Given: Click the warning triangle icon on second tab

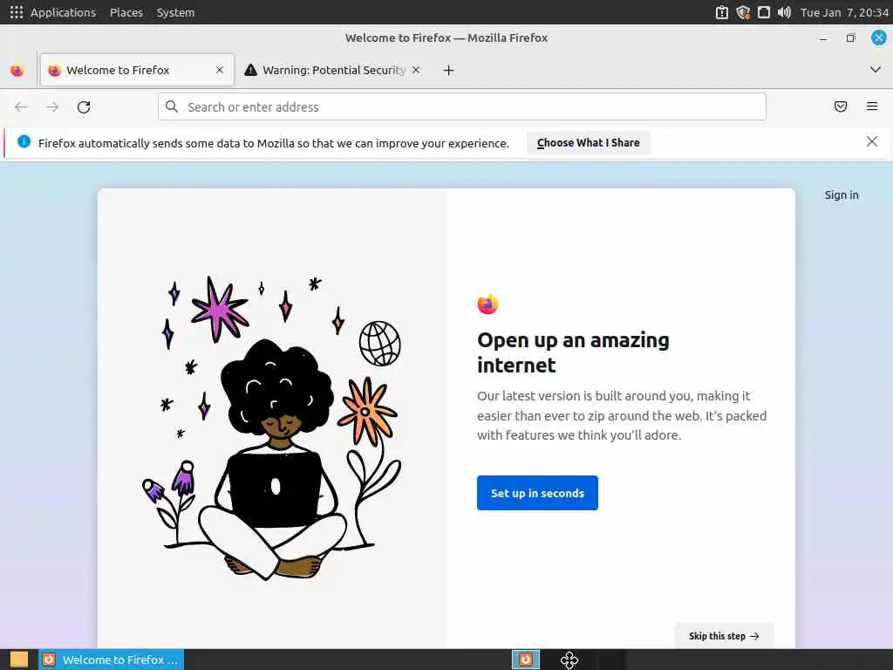Looking at the screenshot, I should (250, 70).
